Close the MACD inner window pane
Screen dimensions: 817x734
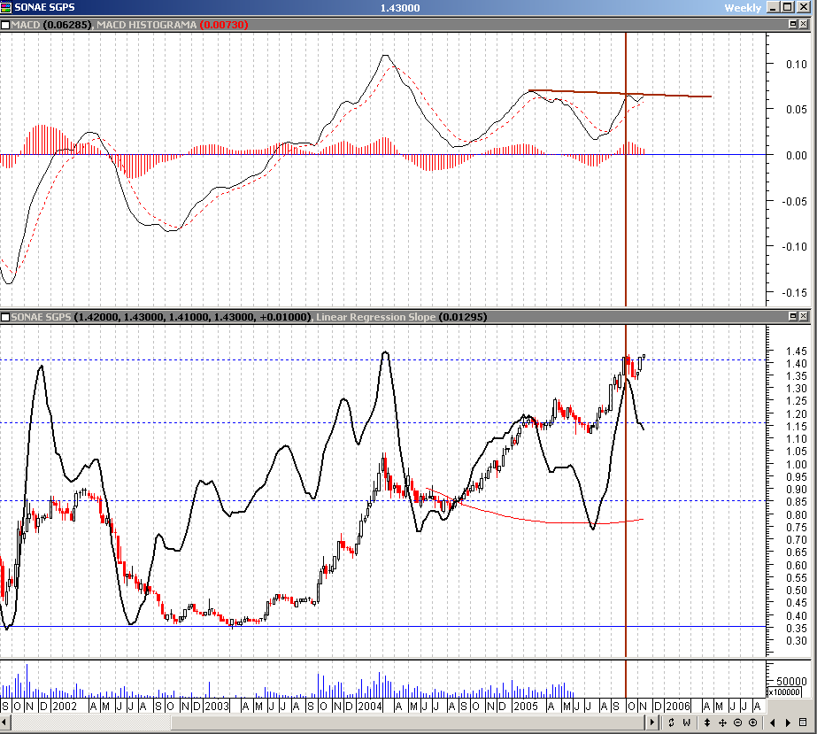pyautogui.click(x=804, y=24)
